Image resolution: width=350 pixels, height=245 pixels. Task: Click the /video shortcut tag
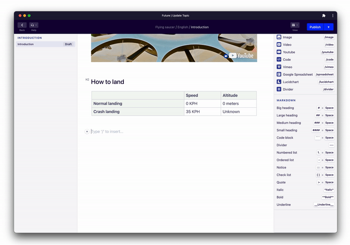pyautogui.click(x=329, y=45)
